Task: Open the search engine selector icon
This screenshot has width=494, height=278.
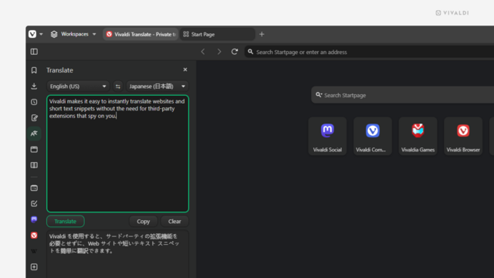Action: [x=319, y=95]
